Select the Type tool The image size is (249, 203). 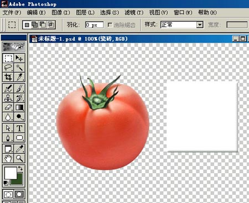19,128
